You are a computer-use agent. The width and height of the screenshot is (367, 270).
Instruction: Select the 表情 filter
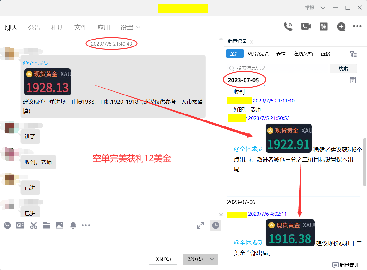click(x=281, y=53)
